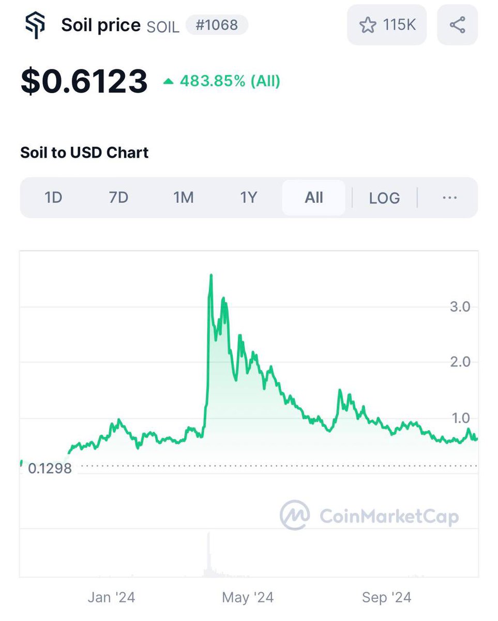Toggle LOG scale on the chart
Viewport: 498px width, 621px height.
384,198
